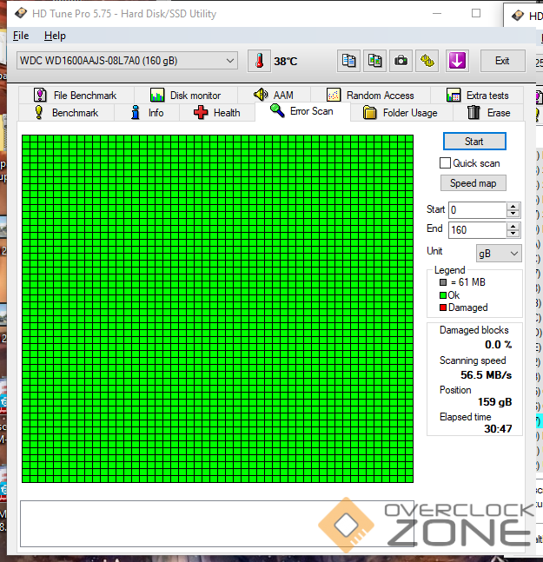Open the File Benchmark tab
The height and width of the screenshot is (562, 543).
click(76, 96)
